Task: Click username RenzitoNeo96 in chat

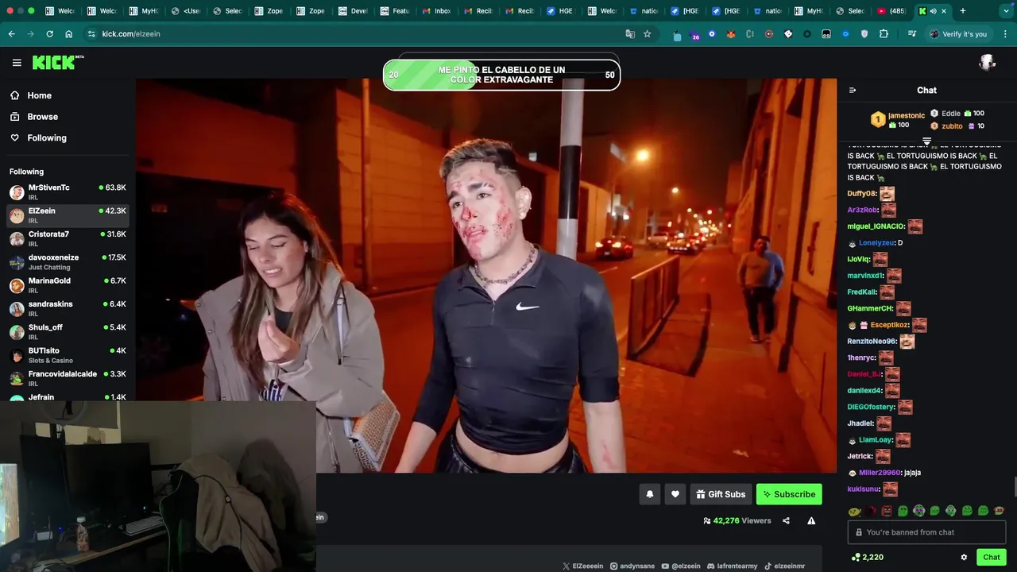Action: pyautogui.click(x=872, y=342)
